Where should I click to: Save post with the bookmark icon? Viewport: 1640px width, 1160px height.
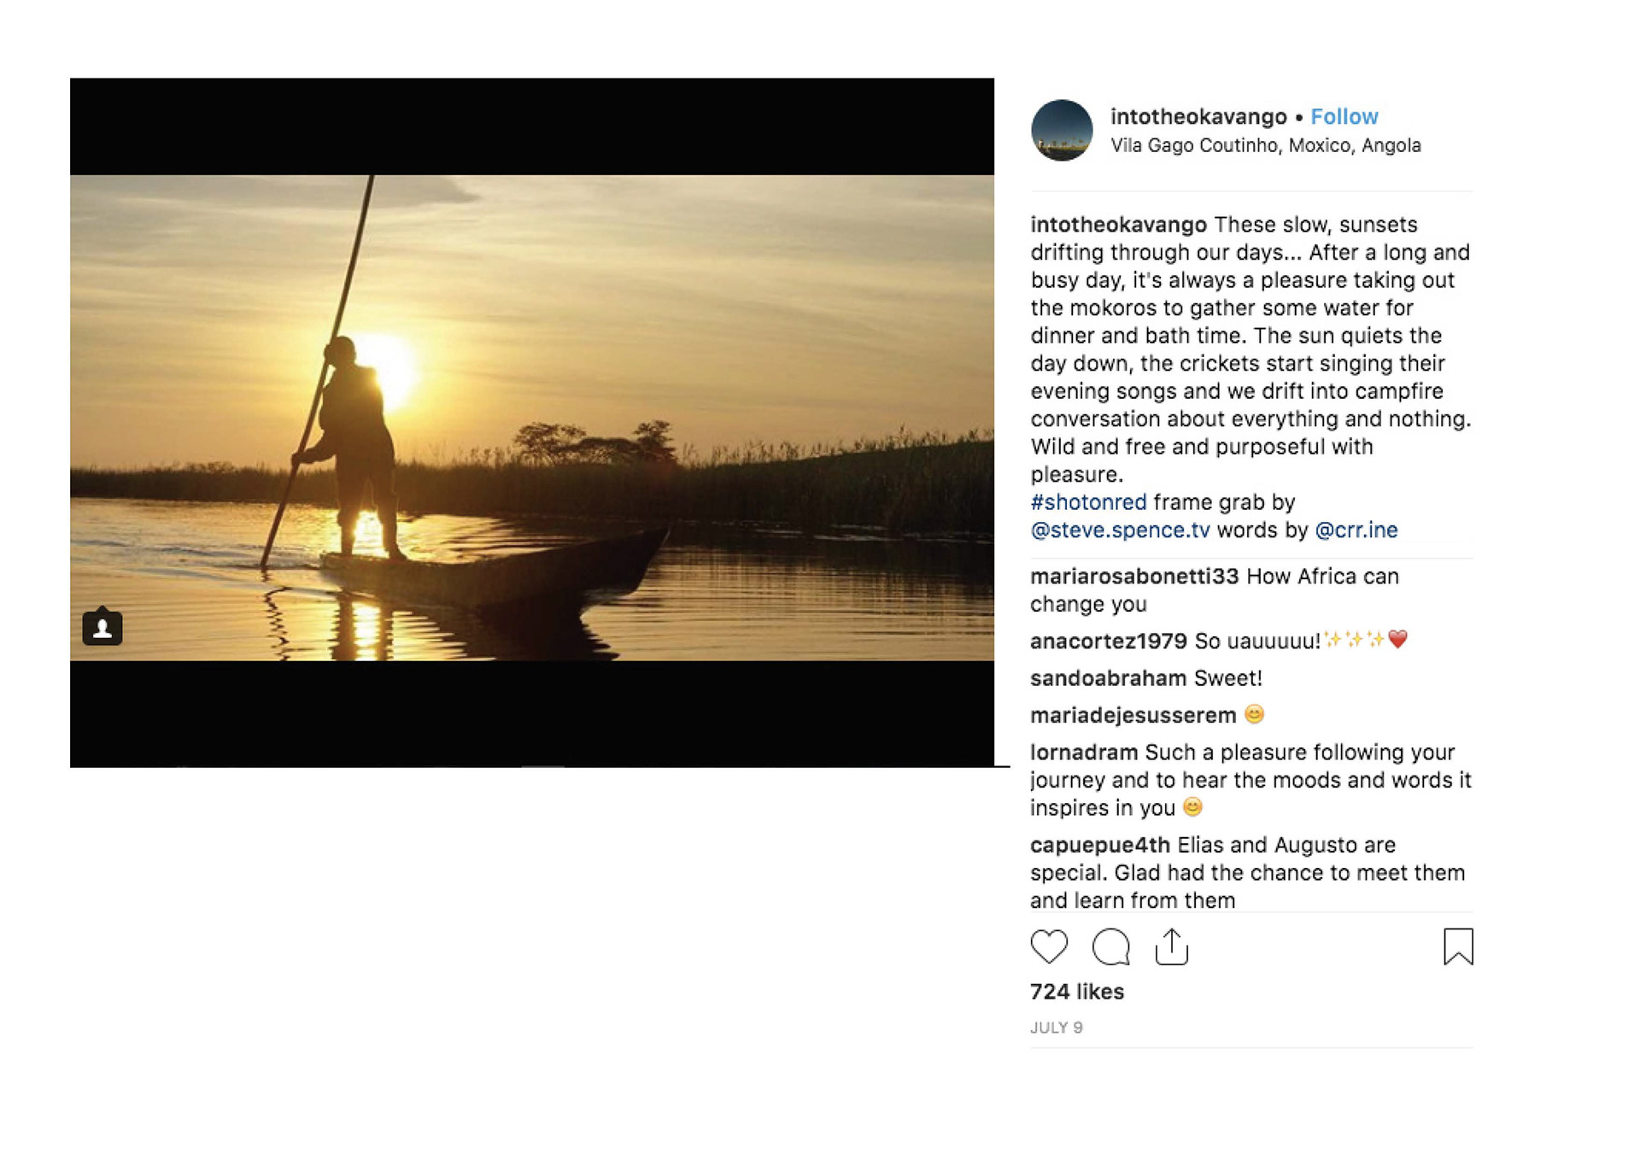(1457, 946)
